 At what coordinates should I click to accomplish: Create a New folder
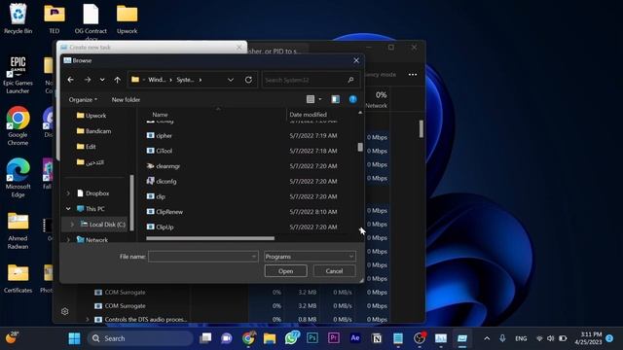tap(126, 99)
